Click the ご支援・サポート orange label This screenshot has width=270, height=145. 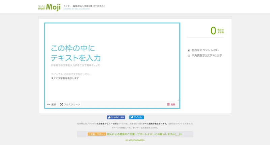pyautogui.click(x=97, y=134)
